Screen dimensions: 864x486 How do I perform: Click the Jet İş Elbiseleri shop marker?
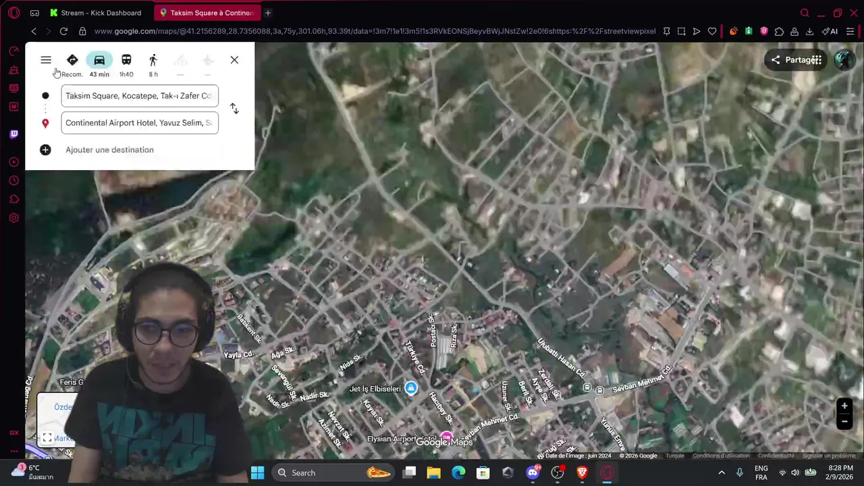pyautogui.click(x=410, y=387)
